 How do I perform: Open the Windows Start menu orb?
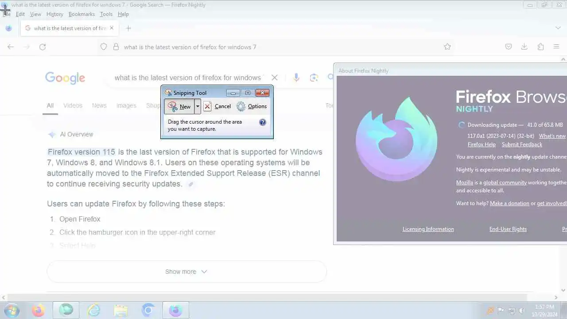coord(11,311)
